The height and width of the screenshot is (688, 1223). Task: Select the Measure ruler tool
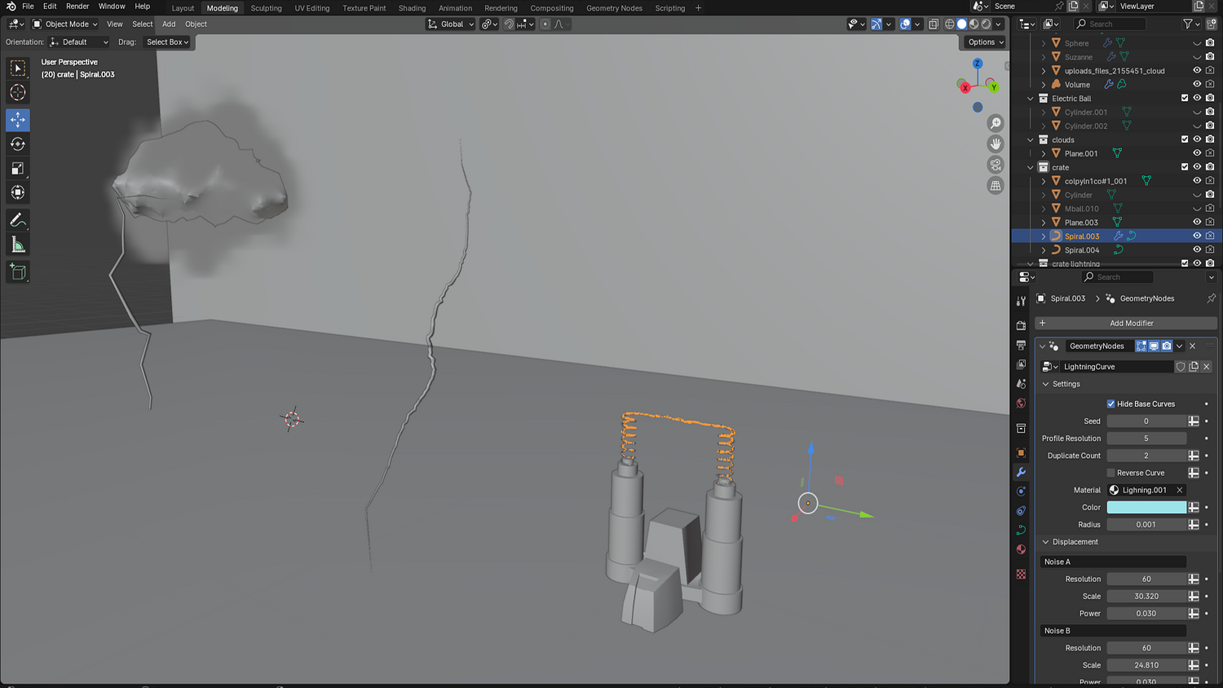pos(18,245)
